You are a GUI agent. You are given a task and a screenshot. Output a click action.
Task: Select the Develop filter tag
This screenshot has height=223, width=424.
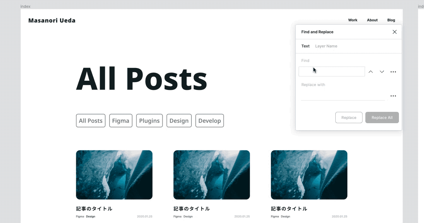pyautogui.click(x=210, y=121)
